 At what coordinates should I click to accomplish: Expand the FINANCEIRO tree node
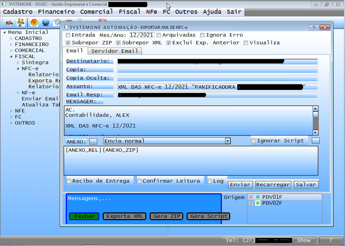point(11,44)
